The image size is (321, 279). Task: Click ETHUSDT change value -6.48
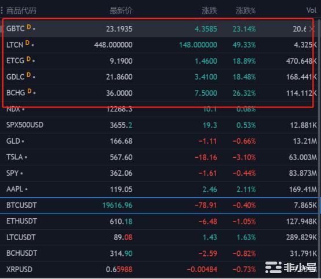coord(207,222)
